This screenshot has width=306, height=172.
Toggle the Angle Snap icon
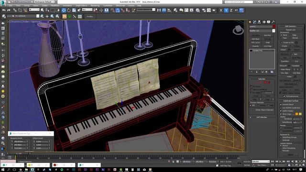[x=118, y=11]
